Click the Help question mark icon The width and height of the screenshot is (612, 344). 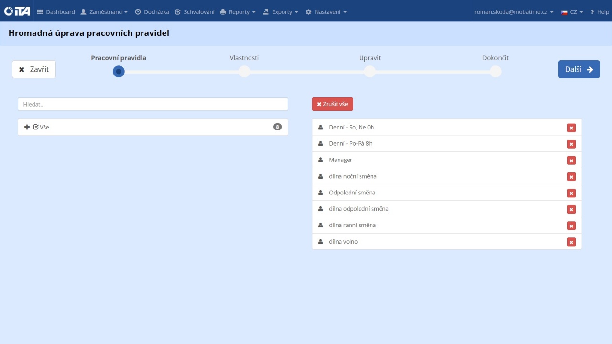tap(592, 12)
